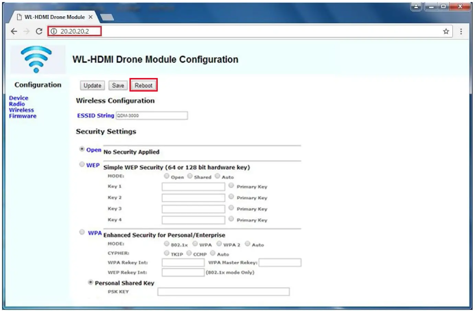Reload the page with the refresh icon

(x=39, y=31)
